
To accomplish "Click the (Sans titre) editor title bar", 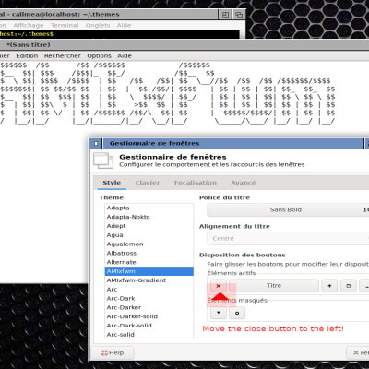I will point(184,45).
